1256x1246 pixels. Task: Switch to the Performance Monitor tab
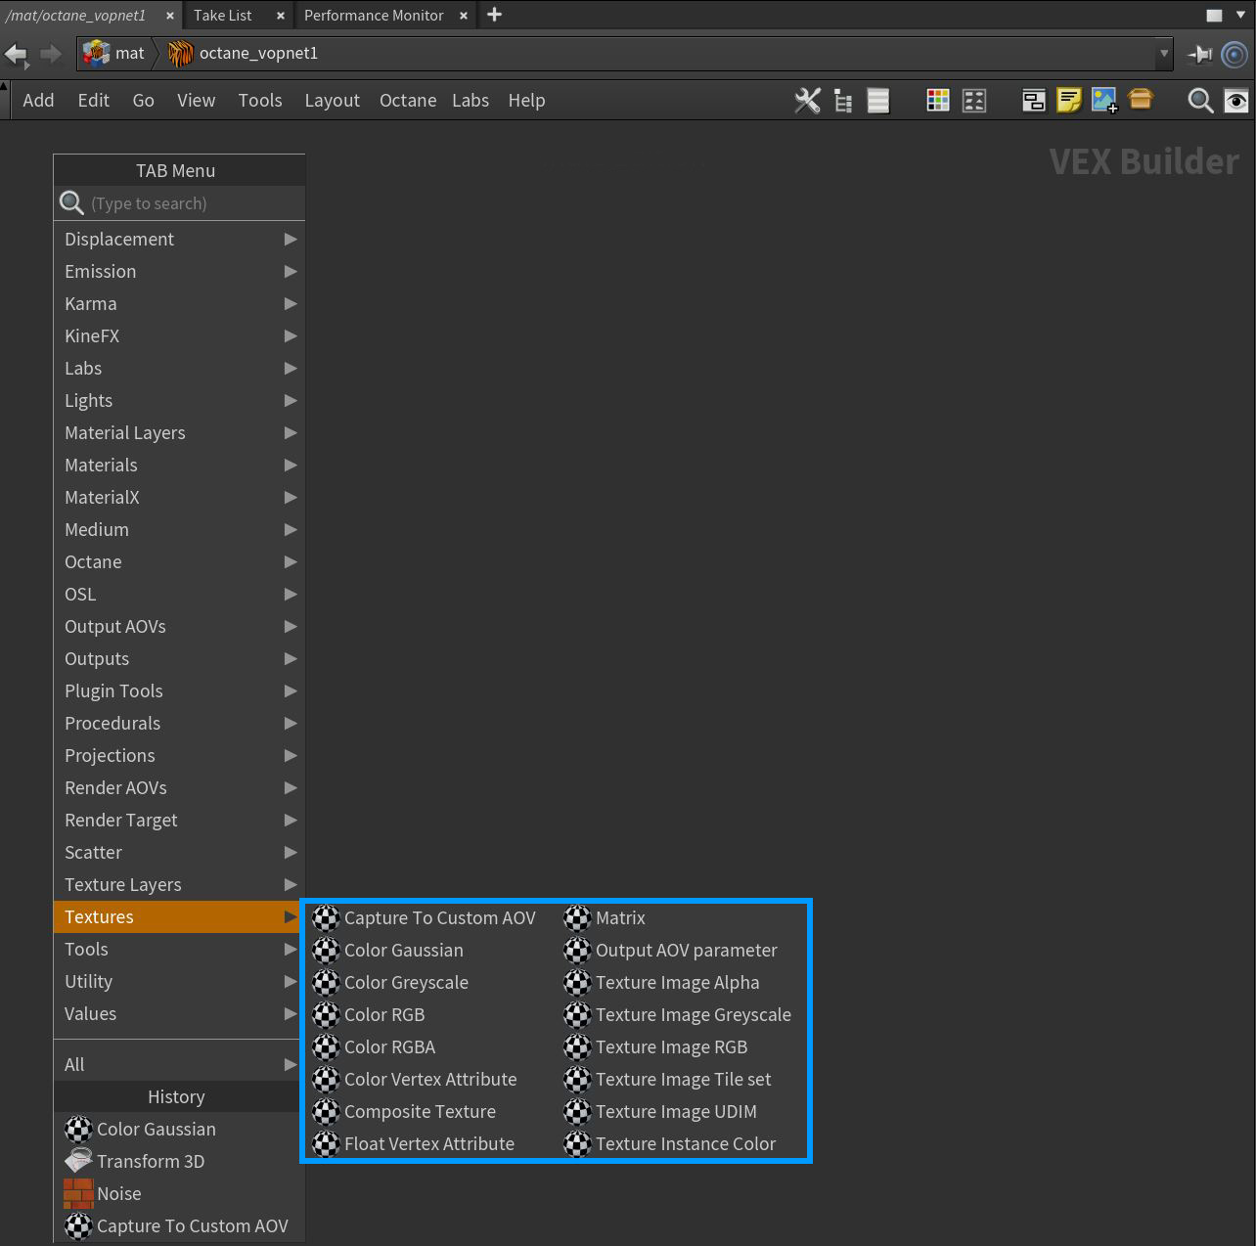tap(374, 16)
